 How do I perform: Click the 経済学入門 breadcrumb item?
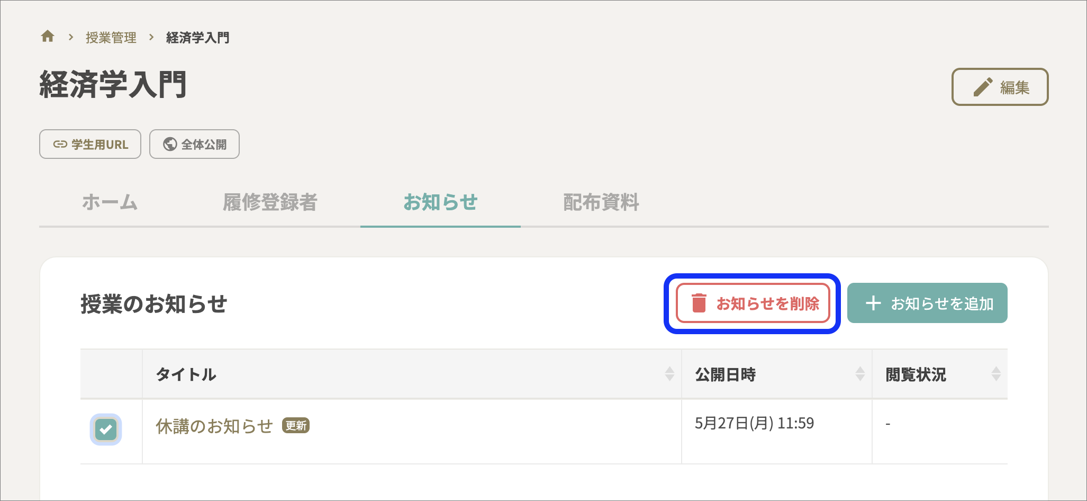point(197,38)
